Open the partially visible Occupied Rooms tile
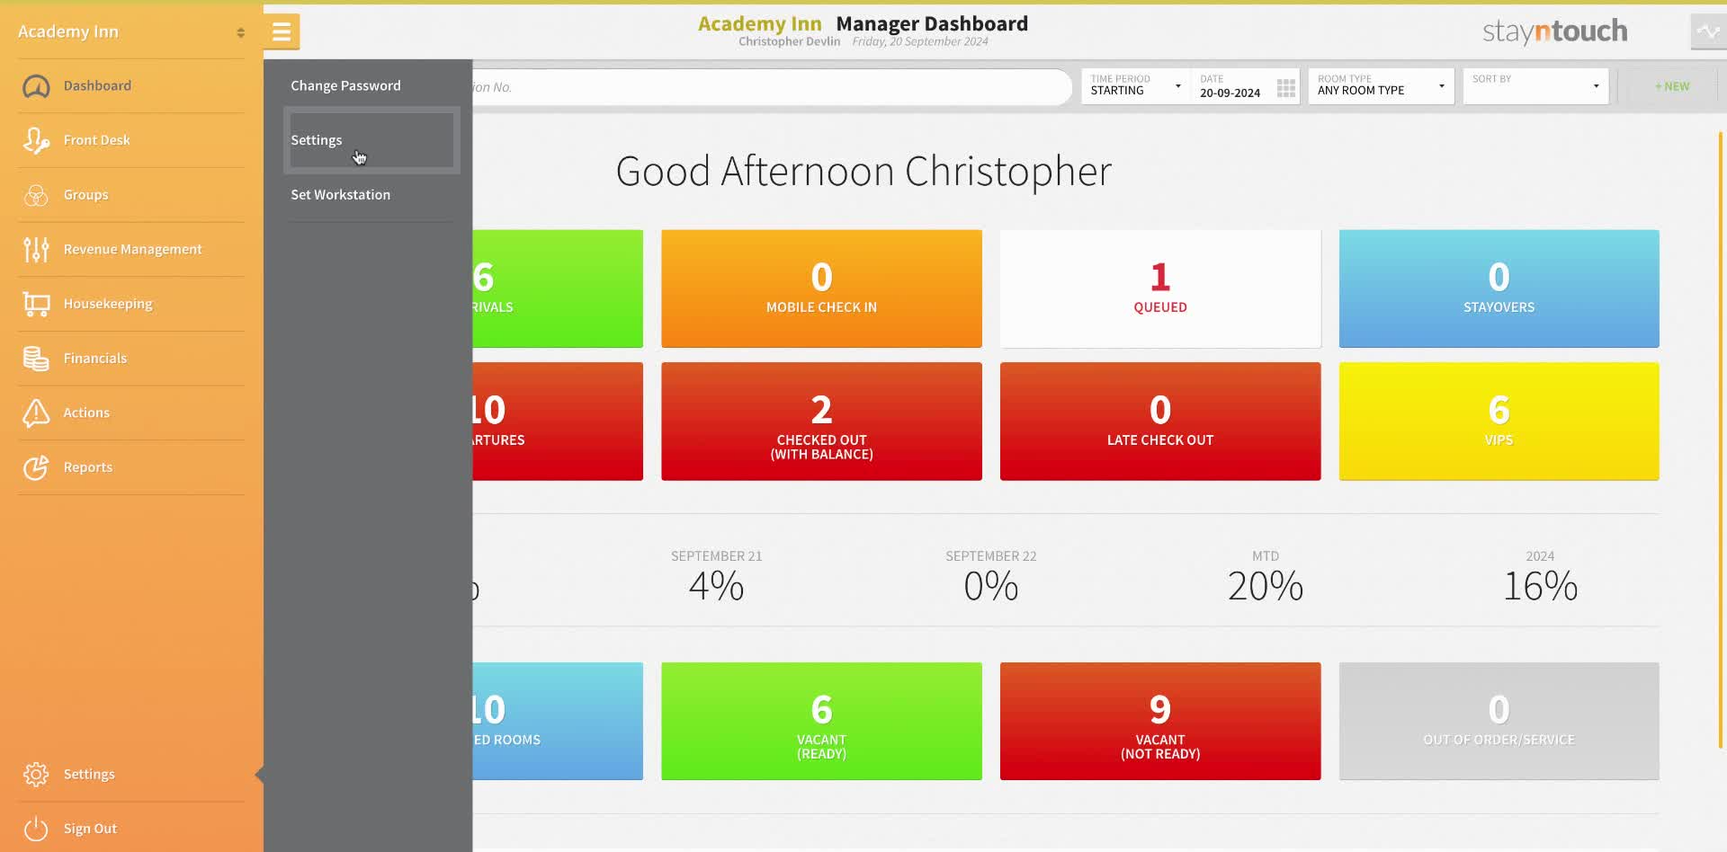1727x852 pixels. click(x=558, y=721)
